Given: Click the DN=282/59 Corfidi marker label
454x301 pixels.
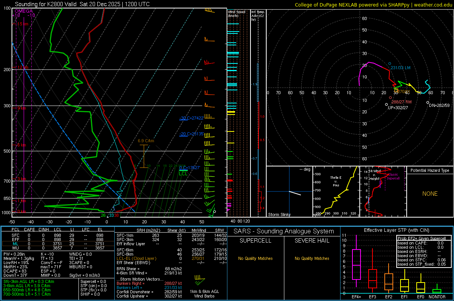Looking at the screenshot, I should coord(439,105).
